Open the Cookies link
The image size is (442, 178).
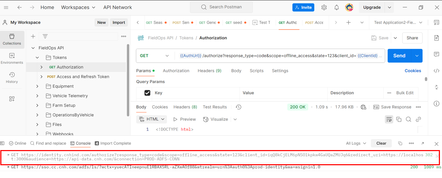[x=413, y=71]
